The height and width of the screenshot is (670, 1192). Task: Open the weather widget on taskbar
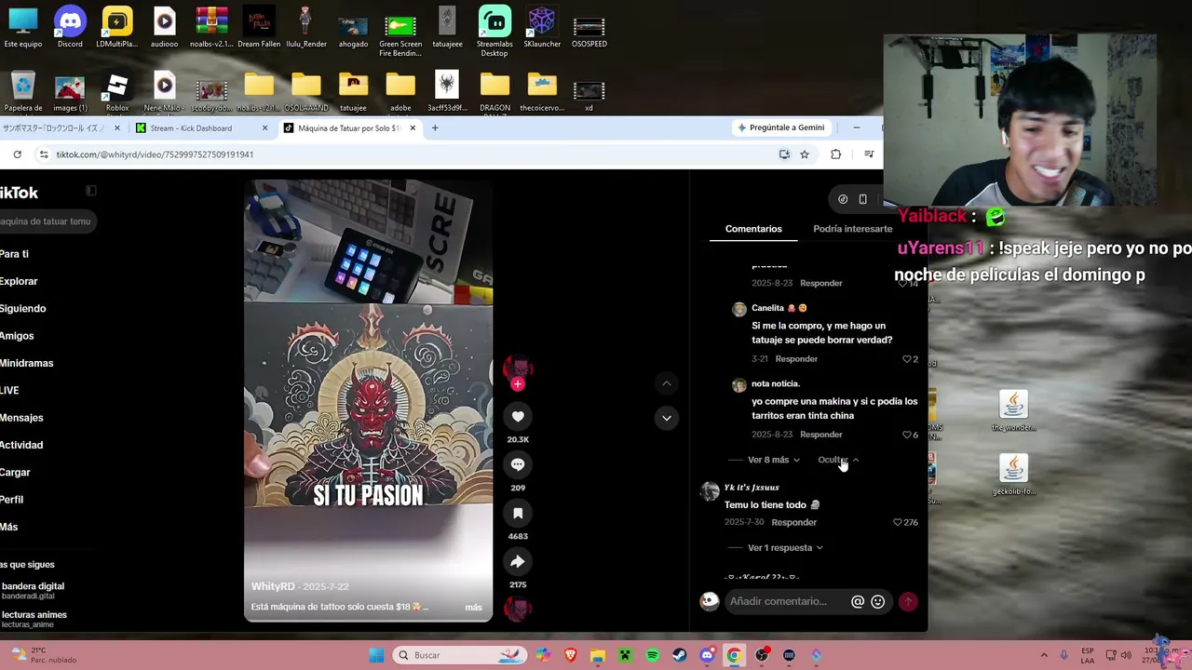pyautogui.click(x=44, y=655)
